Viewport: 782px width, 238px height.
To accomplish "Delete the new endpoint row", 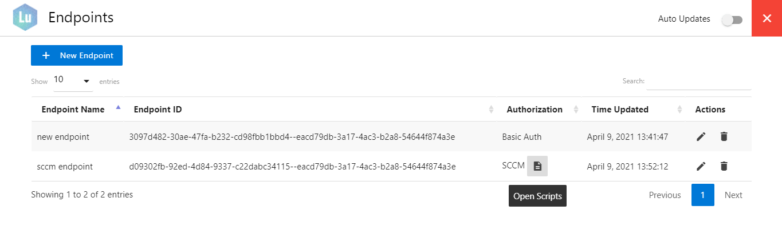I will pos(724,136).
